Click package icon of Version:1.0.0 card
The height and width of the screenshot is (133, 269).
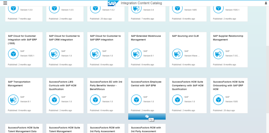pos(13,9)
